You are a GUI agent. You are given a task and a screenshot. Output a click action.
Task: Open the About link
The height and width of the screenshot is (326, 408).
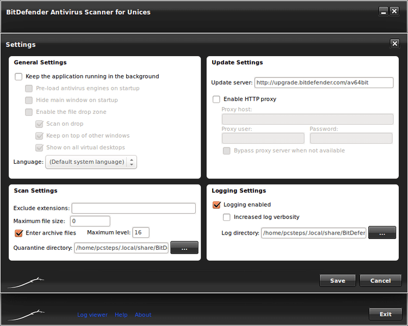(143, 315)
